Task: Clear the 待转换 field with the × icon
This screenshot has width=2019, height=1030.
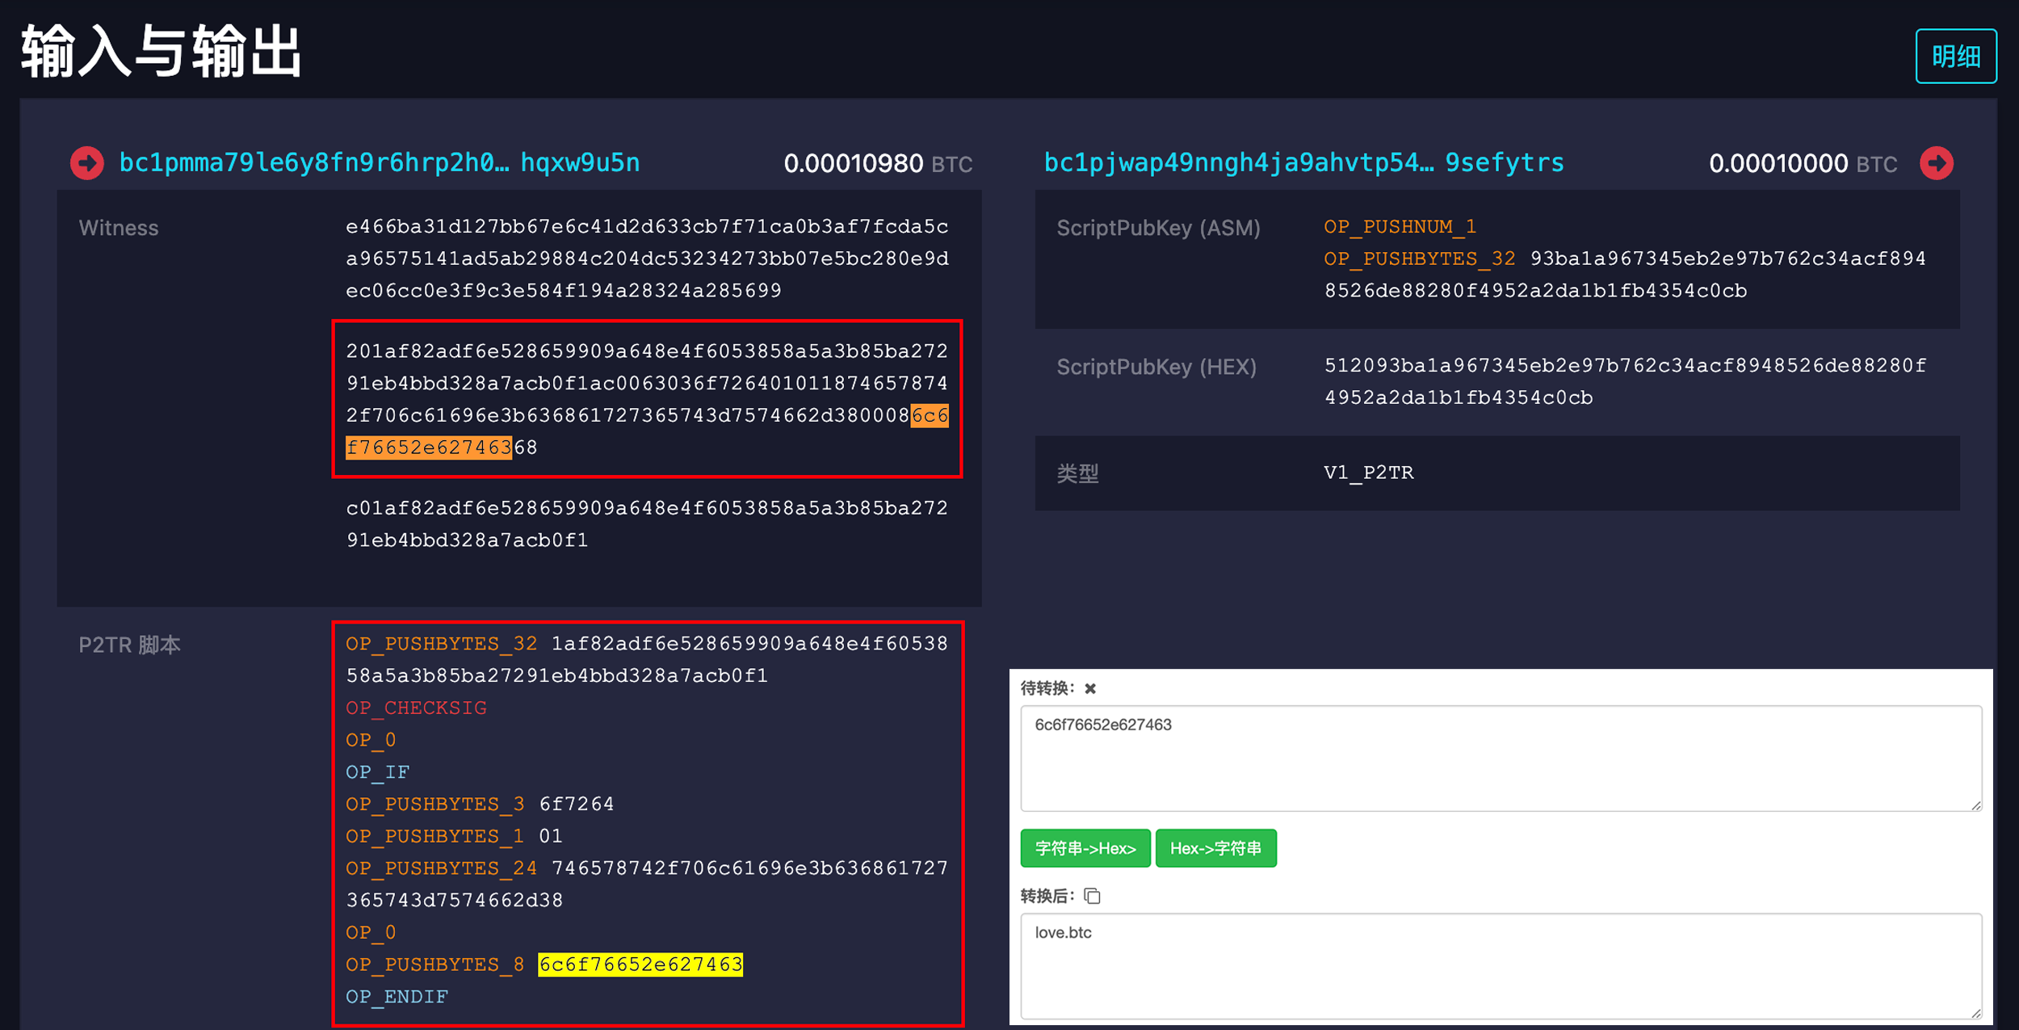Action: pos(1090,688)
